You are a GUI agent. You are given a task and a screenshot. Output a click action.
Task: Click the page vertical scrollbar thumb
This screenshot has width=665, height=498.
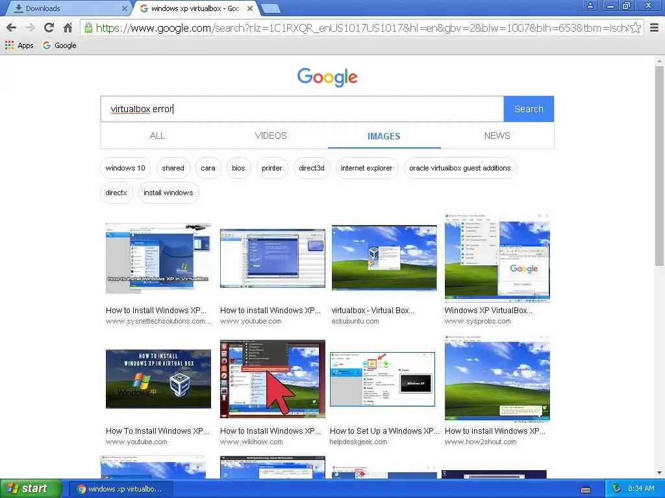coord(659,166)
